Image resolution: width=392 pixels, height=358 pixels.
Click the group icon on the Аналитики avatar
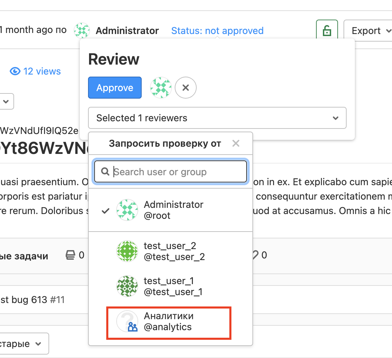pyautogui.click(x=132, y=327)
